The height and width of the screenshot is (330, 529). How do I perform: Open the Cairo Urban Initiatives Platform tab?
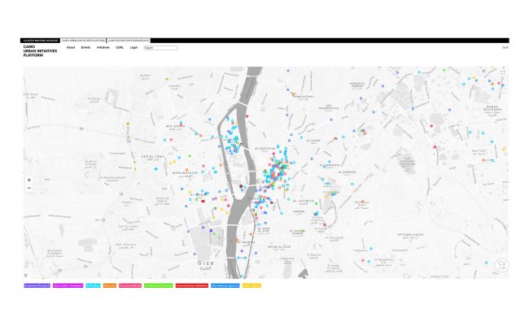82,40
